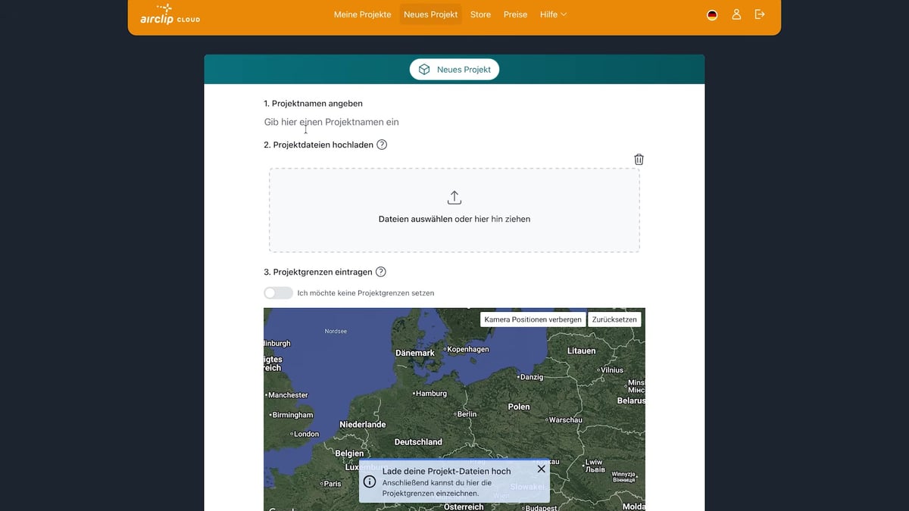Image resolution: width=909 pixels, height=511 pixels.
Task: Click the Dänemark map label
Action: (x=415, y=353)
